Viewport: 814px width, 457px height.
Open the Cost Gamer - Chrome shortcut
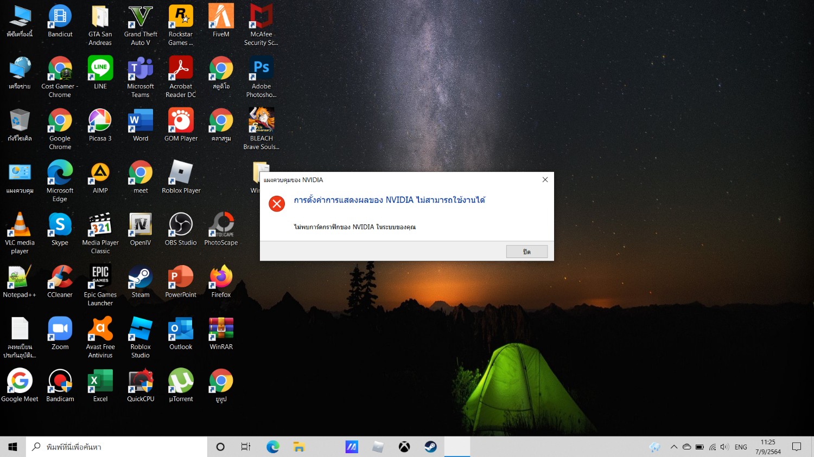[x=60, y=77]
